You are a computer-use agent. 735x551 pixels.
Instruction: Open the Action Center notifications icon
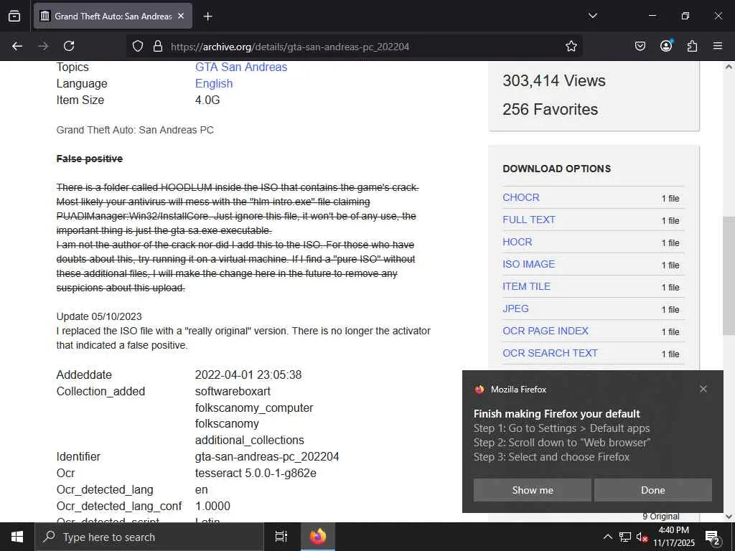(712, 537)
